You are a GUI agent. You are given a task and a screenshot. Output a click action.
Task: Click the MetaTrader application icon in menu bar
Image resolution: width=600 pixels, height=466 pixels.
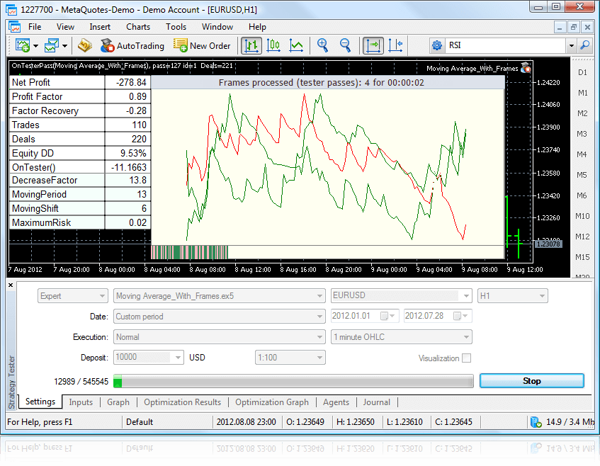tap(15, 27)
